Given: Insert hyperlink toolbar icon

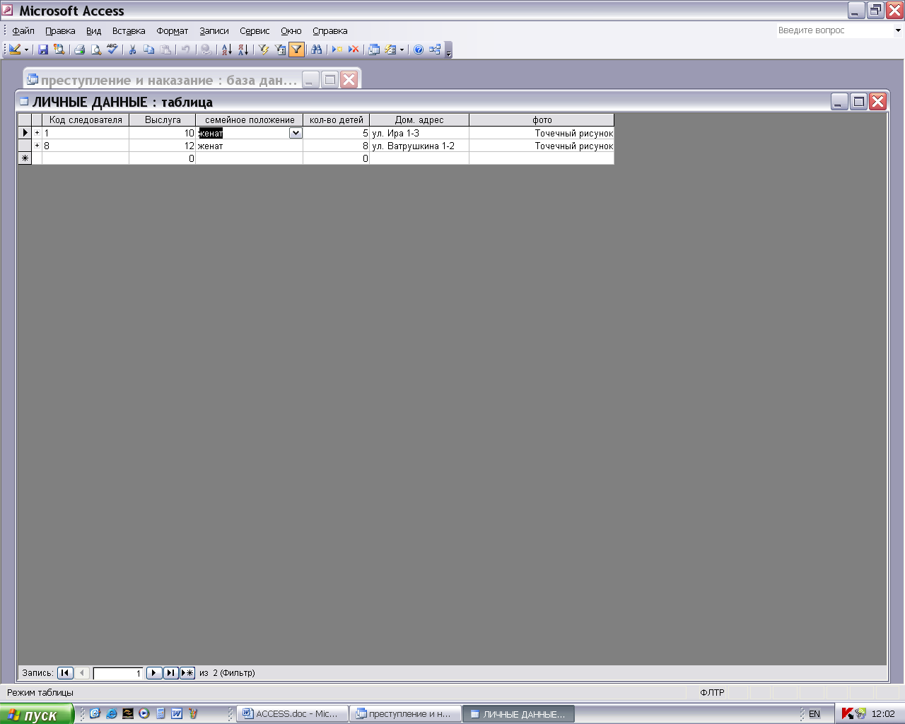Looking at the screenshot, I should click(206, 49).
